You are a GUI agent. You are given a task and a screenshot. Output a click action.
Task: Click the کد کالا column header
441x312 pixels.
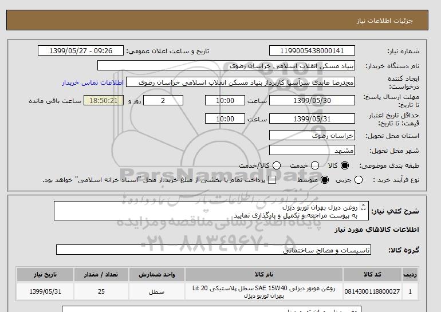[372, 275]
